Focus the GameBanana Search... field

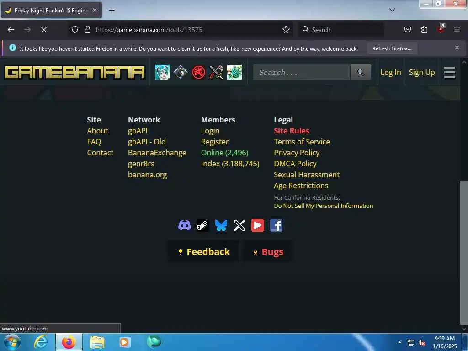click(x=302, y=72)
